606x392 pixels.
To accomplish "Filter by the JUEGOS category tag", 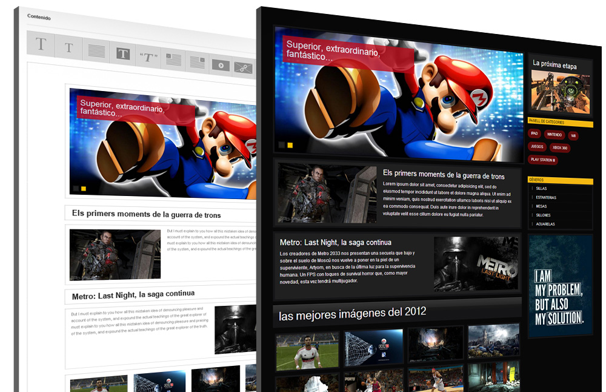I will [537, 147].
